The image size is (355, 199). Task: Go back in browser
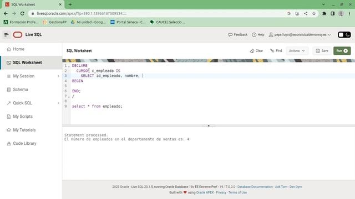click(x=6, y=13)
